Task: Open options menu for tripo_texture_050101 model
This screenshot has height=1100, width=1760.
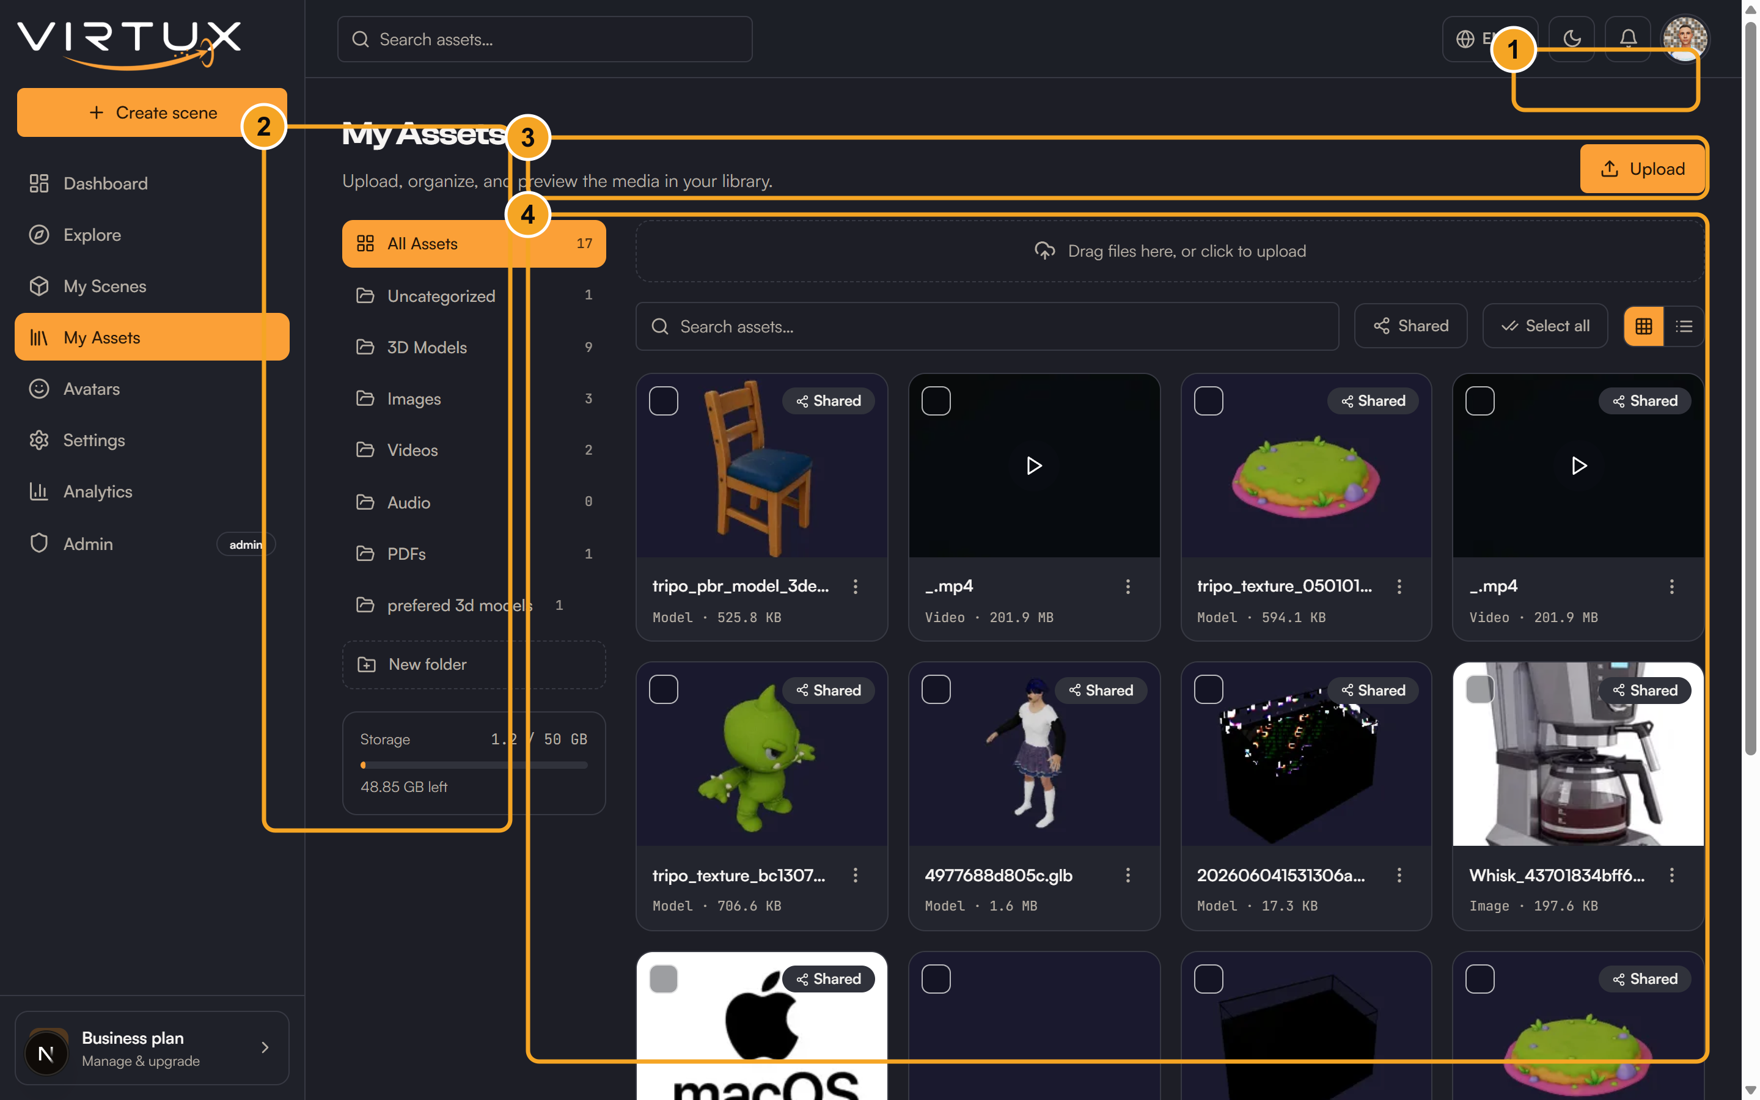Action: [1399, 587]
